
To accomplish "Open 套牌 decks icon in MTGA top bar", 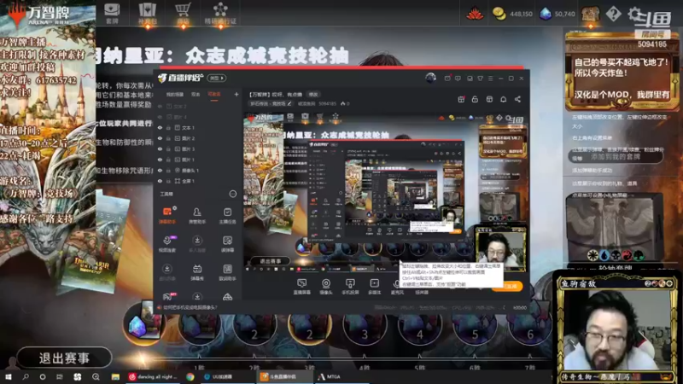I will click(112, 13).
